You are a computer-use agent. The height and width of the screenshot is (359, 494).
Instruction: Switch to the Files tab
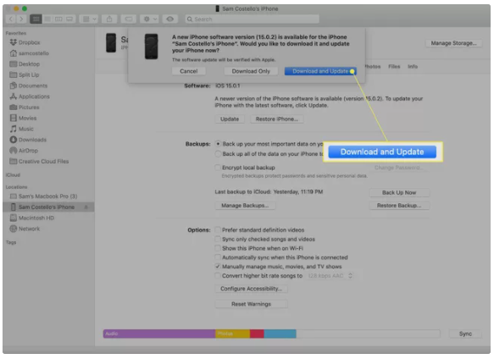[394, 66]
